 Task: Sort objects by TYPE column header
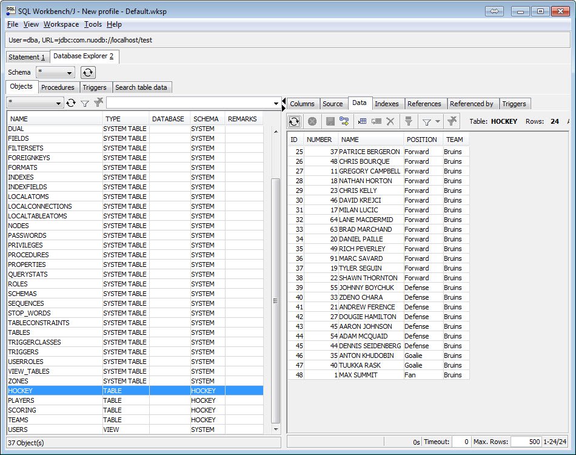pyautogui.click(x=126, y=119)
